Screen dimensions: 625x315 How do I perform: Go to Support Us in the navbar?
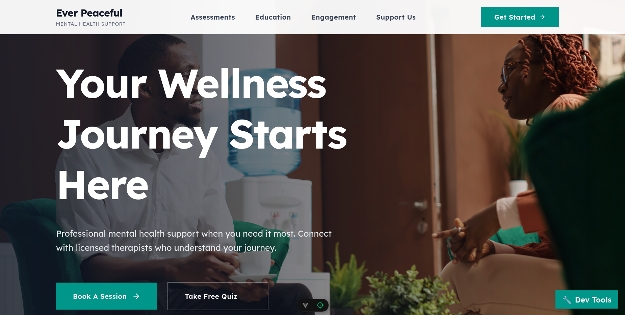(x=396, y=17)
